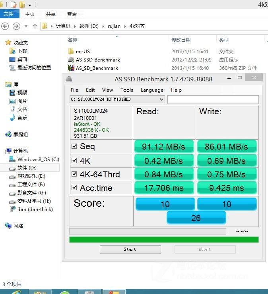Select Windows8_OS (C:) drive icon
The height and width of the screenshot is (294, 268).
coord(12,159)
